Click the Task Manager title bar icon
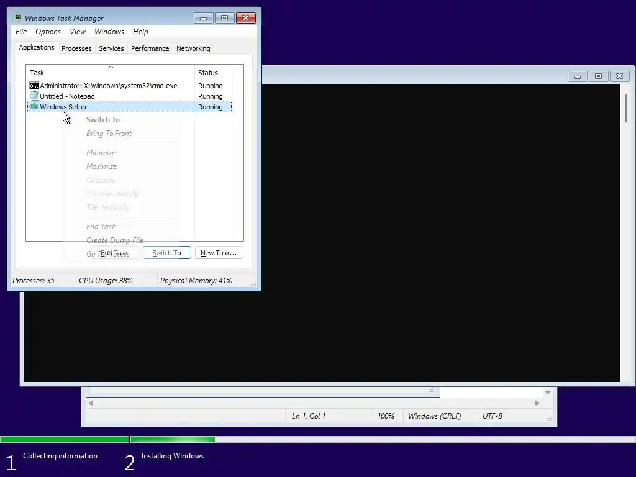This screenshot has width=636, height=477. click(17, 18)
